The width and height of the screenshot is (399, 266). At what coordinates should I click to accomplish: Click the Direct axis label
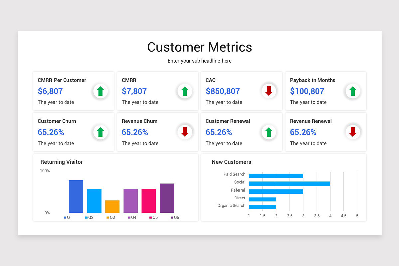pyautogui.click(x=240, y=198)
